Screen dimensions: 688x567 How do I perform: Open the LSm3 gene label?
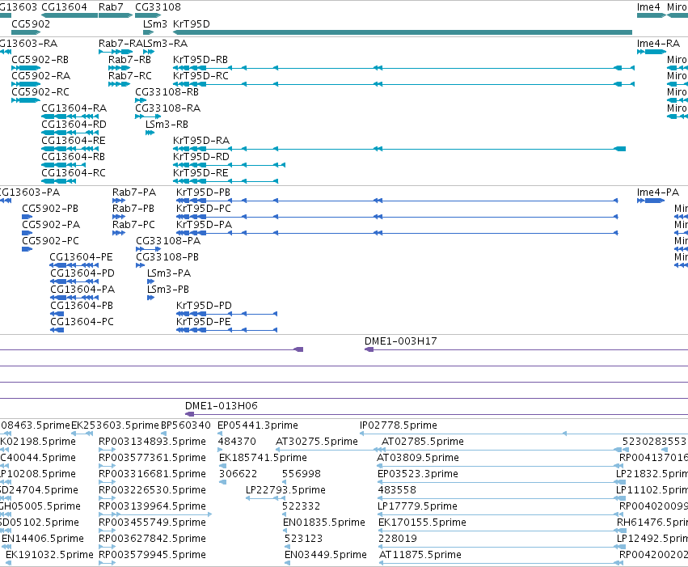(x=155, y=23)
